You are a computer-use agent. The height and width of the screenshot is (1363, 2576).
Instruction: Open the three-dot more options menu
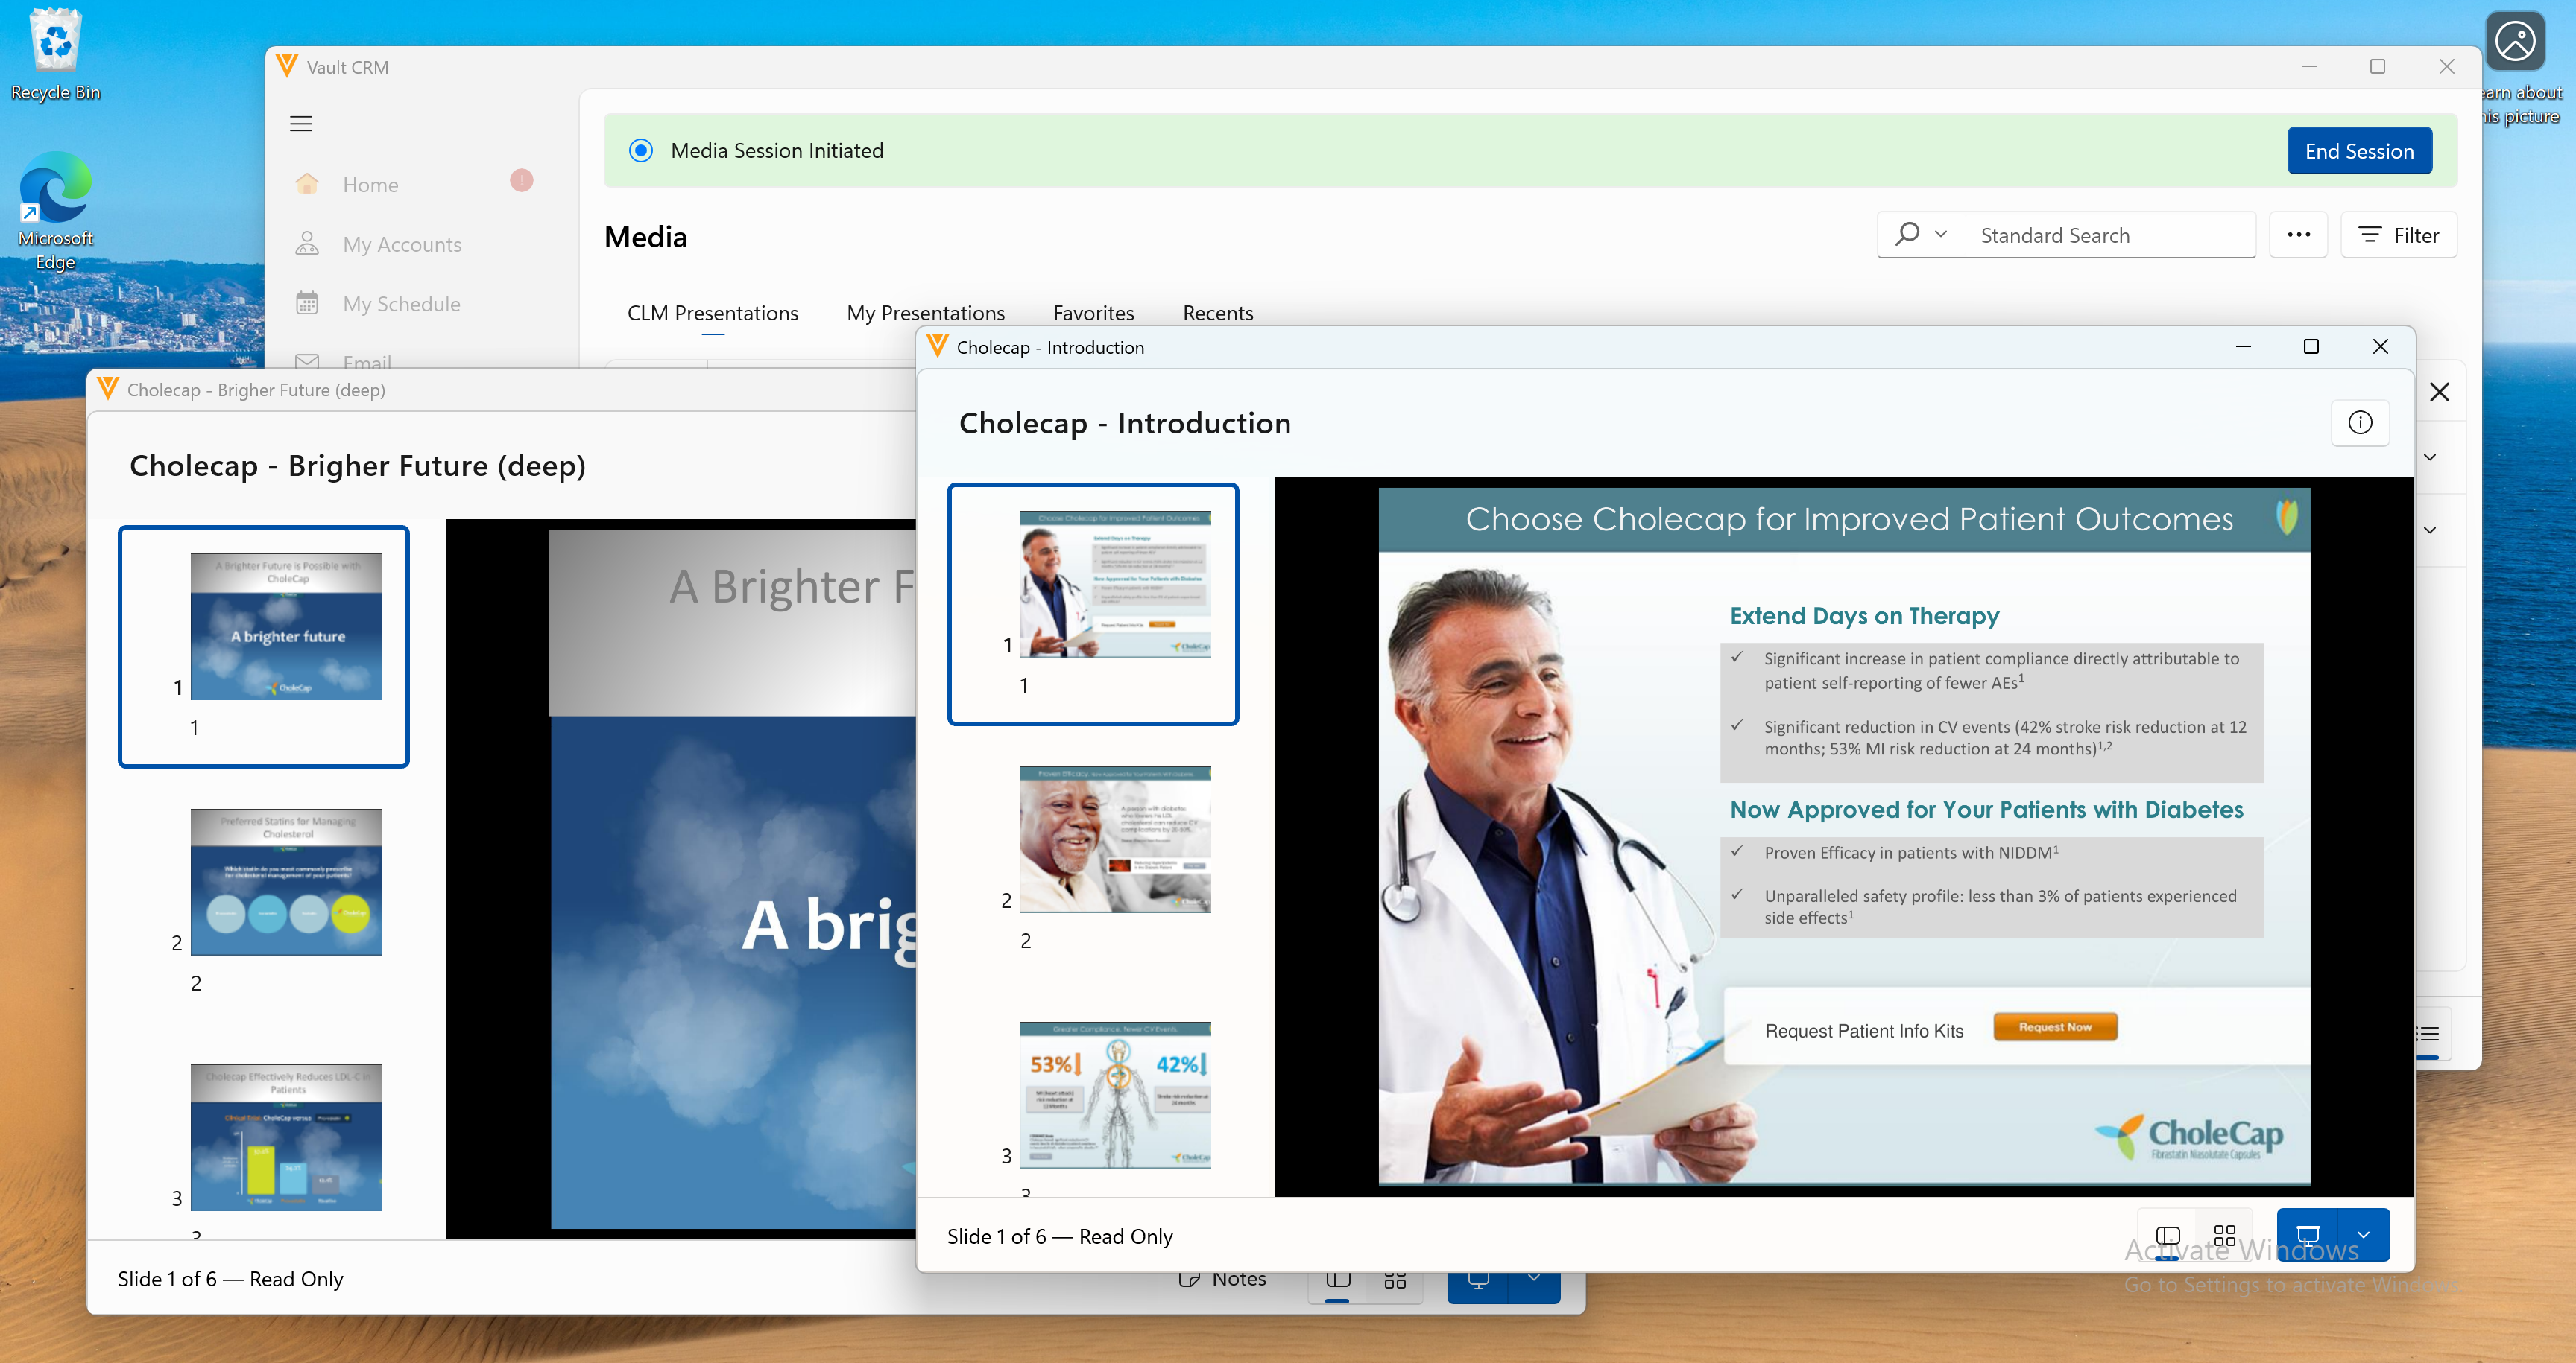(2298, 235)
